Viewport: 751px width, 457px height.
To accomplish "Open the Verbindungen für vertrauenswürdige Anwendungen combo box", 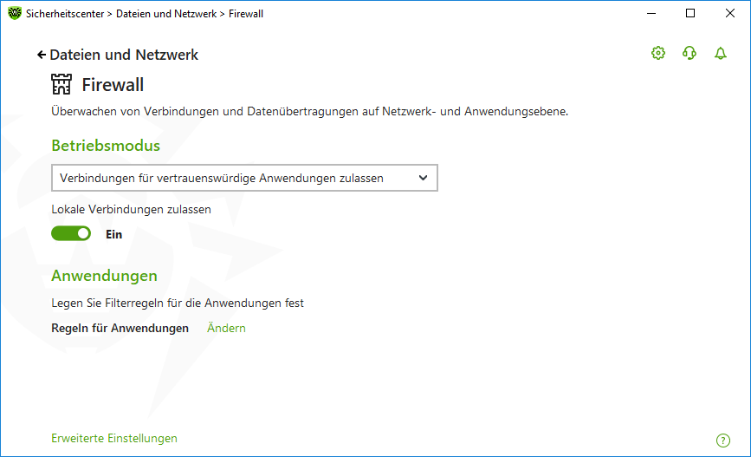I will [244, 178].
